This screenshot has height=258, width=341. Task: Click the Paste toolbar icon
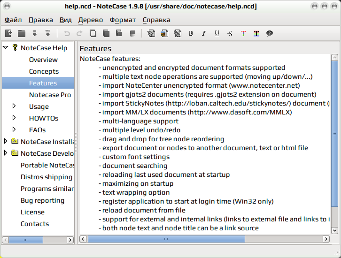[x=119, y=33]
